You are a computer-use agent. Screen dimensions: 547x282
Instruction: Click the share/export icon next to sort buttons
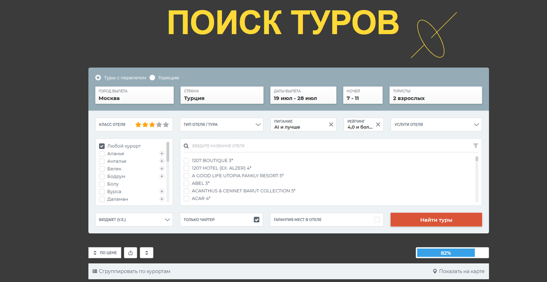click(x=130, y=252)
